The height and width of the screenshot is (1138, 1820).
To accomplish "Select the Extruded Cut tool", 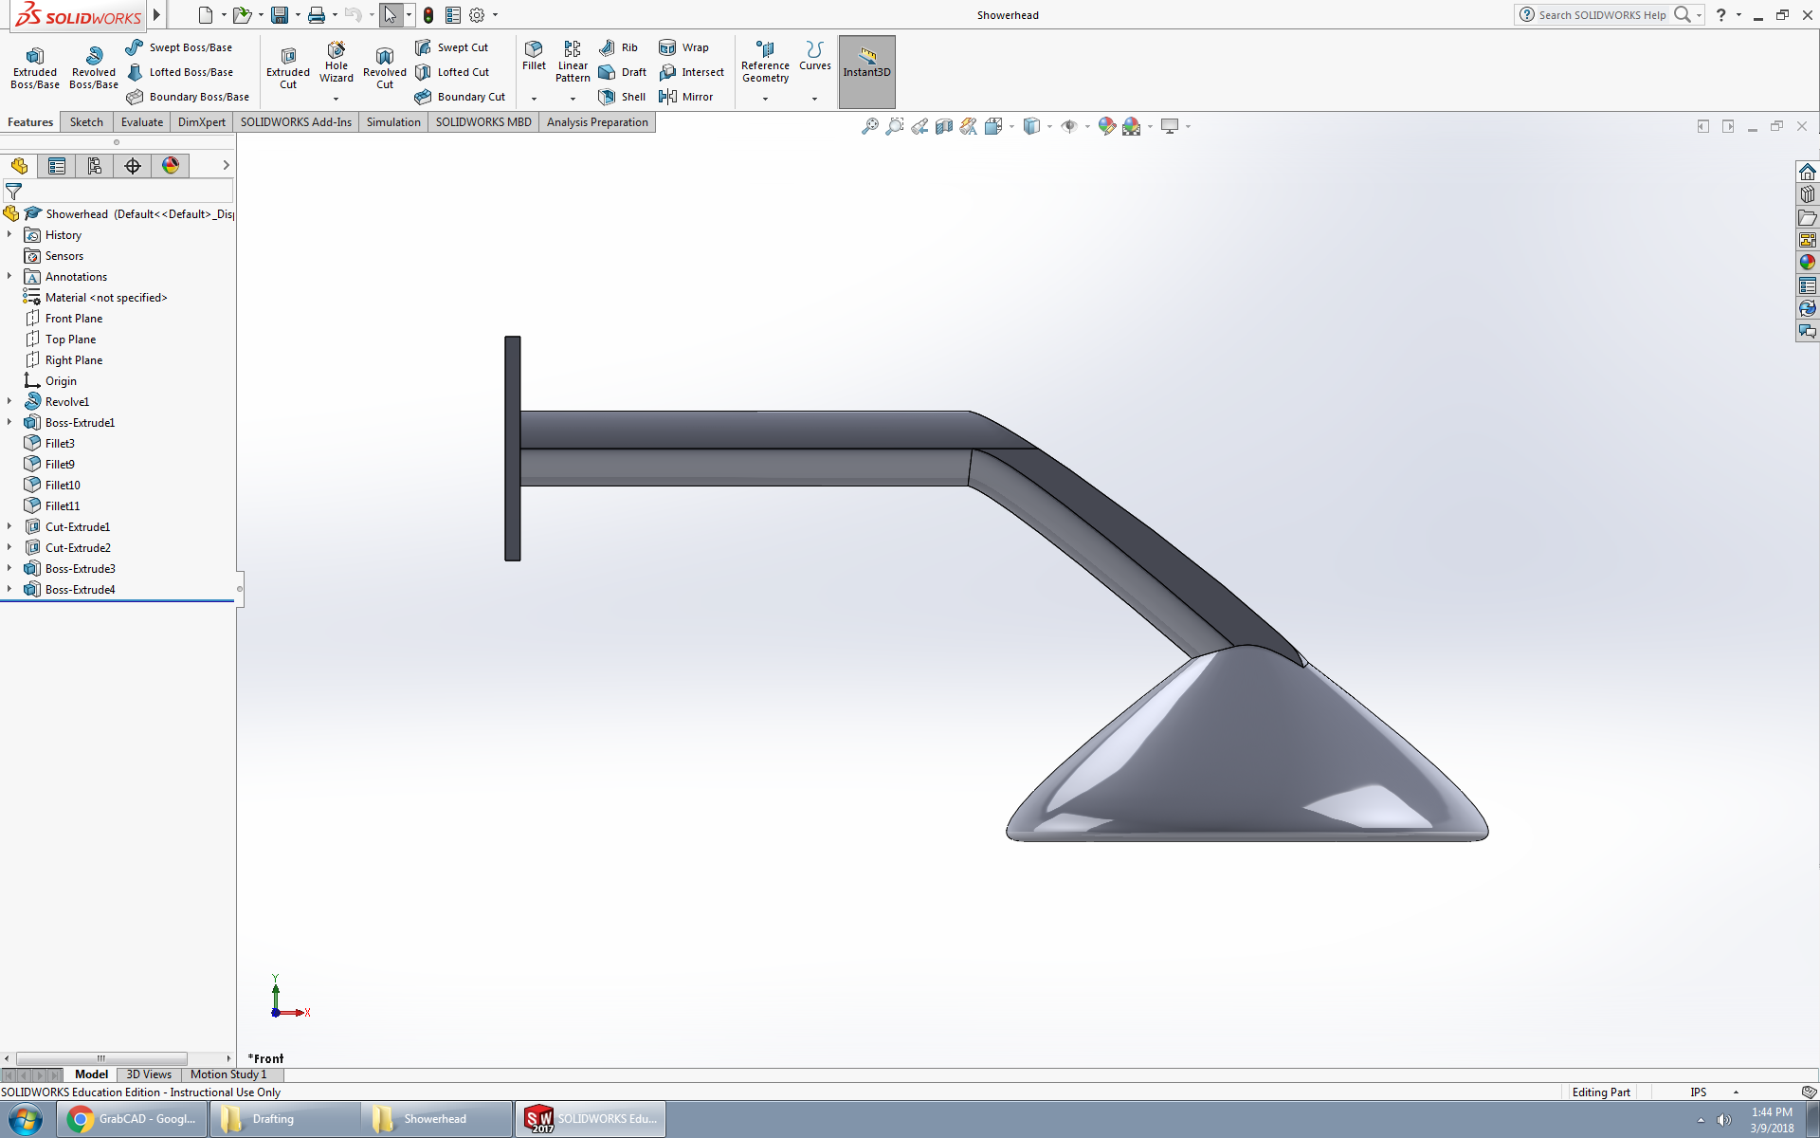I will 288,67.
